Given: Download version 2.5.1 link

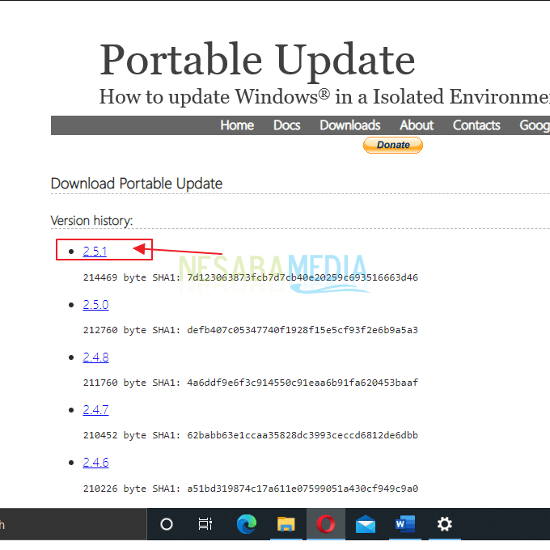Looking at the screenshot, I should [x=95, y=252].
